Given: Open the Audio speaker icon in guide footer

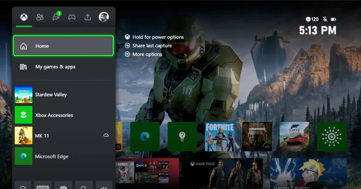Looking at the screenshot, I should click(x=104, y=186).
